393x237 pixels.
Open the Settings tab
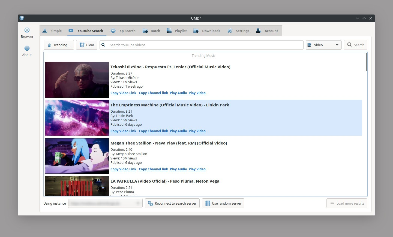coord(238,31)
